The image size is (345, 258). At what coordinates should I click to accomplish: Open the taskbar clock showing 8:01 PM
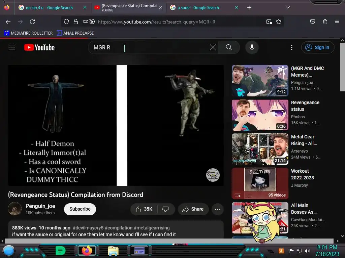click(x=327, y=251)
